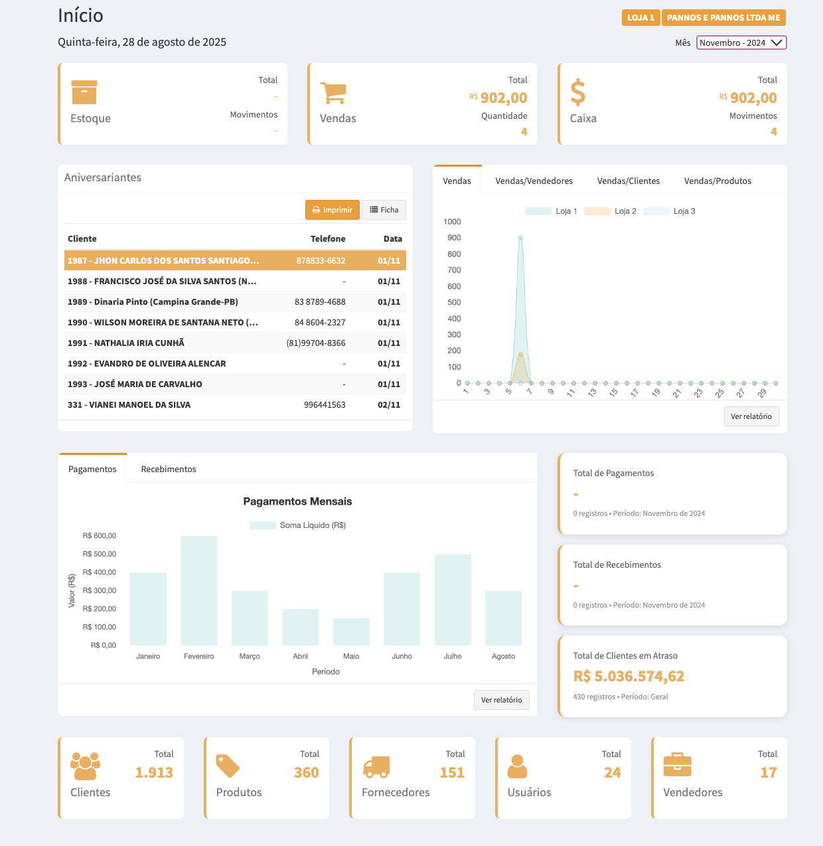
Task: Click Ver relatório under the sales chart
Action: click(751, 416)
